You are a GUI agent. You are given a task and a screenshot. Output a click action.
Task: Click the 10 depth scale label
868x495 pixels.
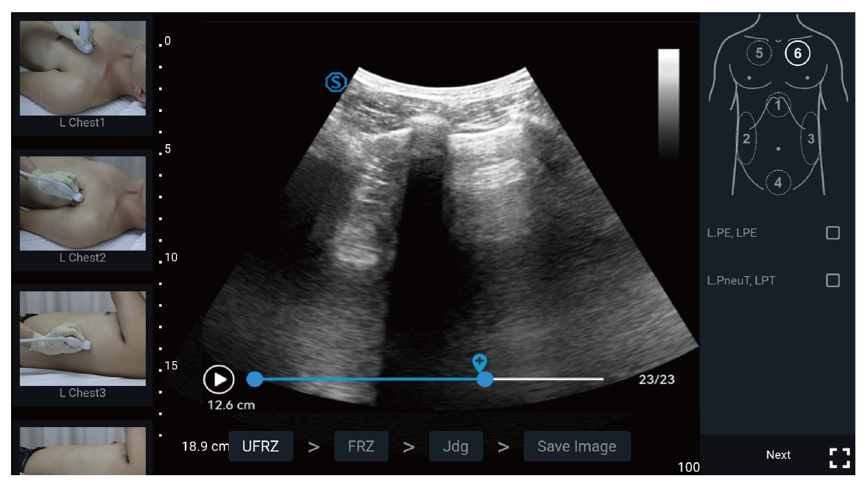[171, 257]
